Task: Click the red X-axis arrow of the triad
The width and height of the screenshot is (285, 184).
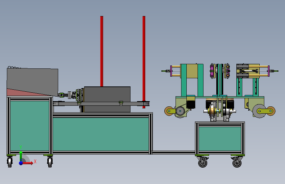Action: pyautogui.click(x=28, y=163)
